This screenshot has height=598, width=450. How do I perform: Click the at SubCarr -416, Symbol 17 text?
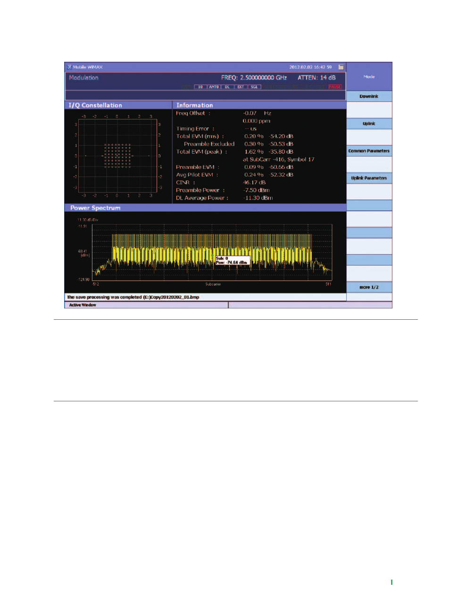click(x=279, y=159)
